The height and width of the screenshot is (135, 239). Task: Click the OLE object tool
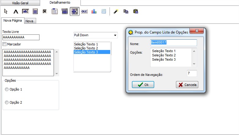[84, 11]
